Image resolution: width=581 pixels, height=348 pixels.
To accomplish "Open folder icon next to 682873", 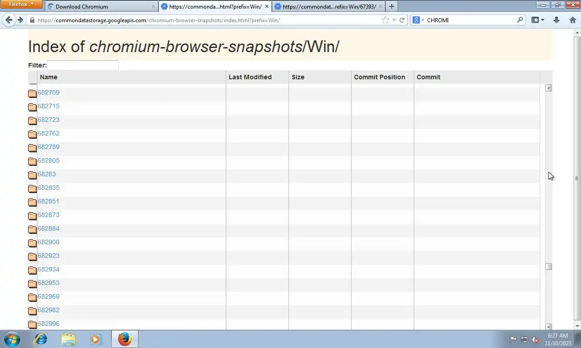I will [32, 216].
